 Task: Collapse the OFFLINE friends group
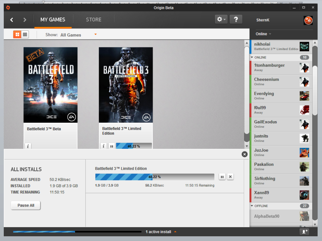(x=252, y=206)
